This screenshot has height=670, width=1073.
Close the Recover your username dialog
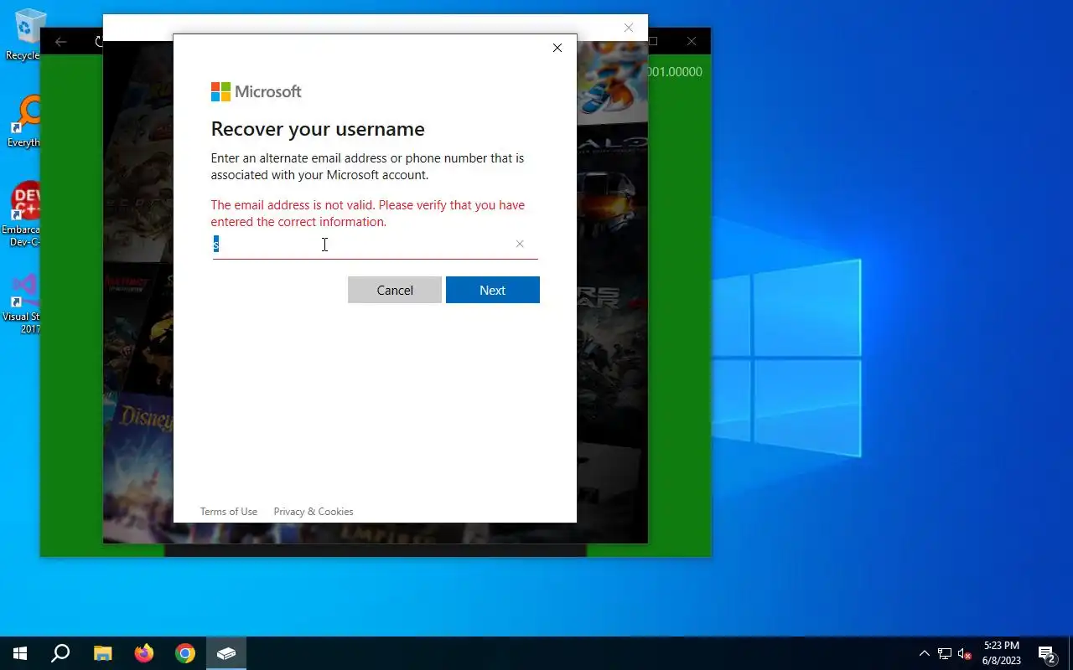(x=557, y=48)
